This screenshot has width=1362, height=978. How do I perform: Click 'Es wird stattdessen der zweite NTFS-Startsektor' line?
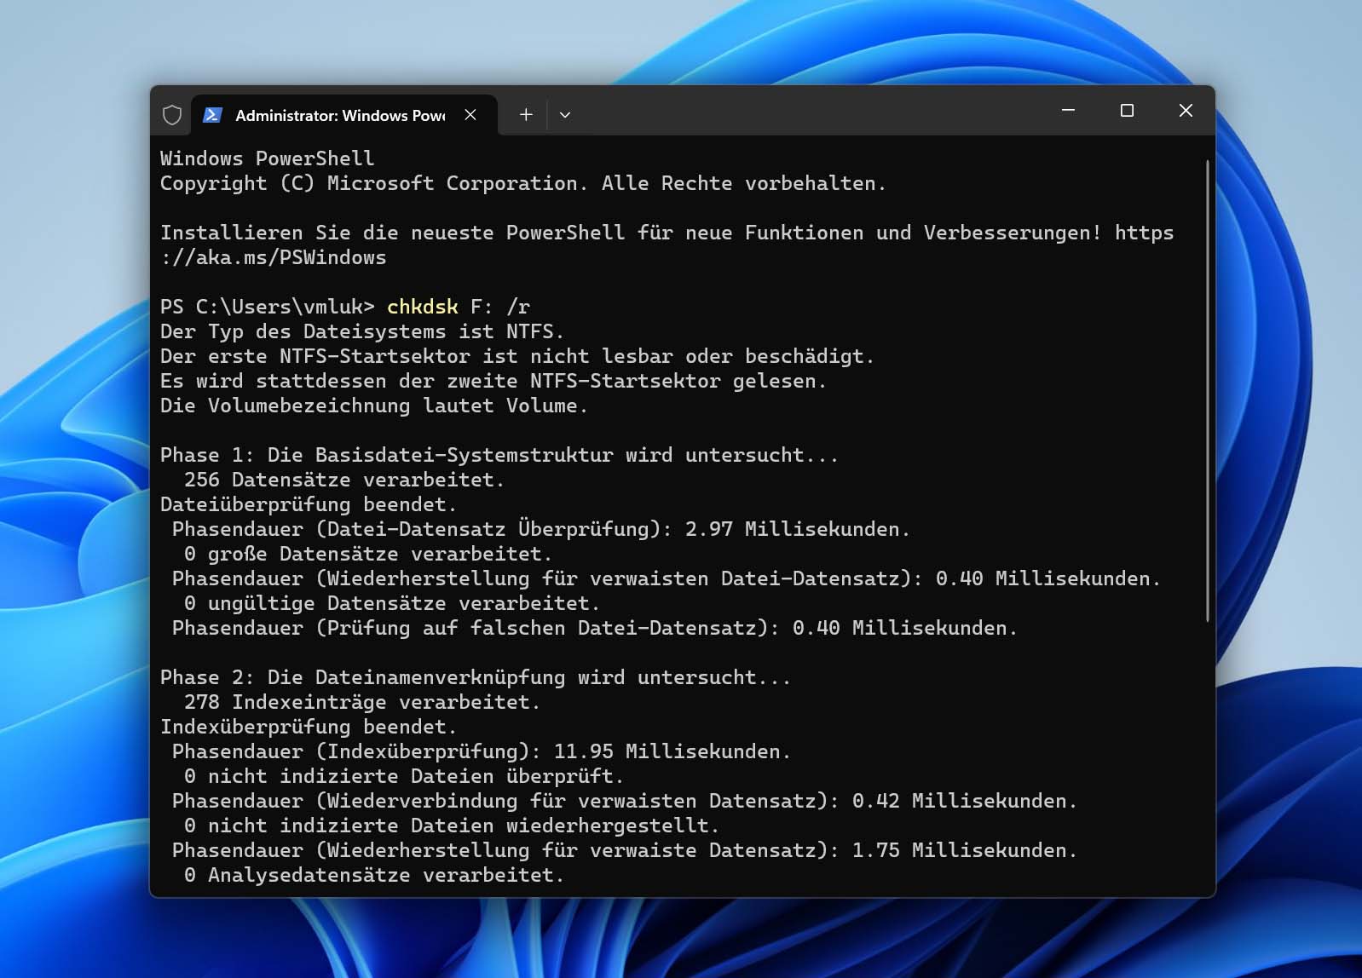493,381
